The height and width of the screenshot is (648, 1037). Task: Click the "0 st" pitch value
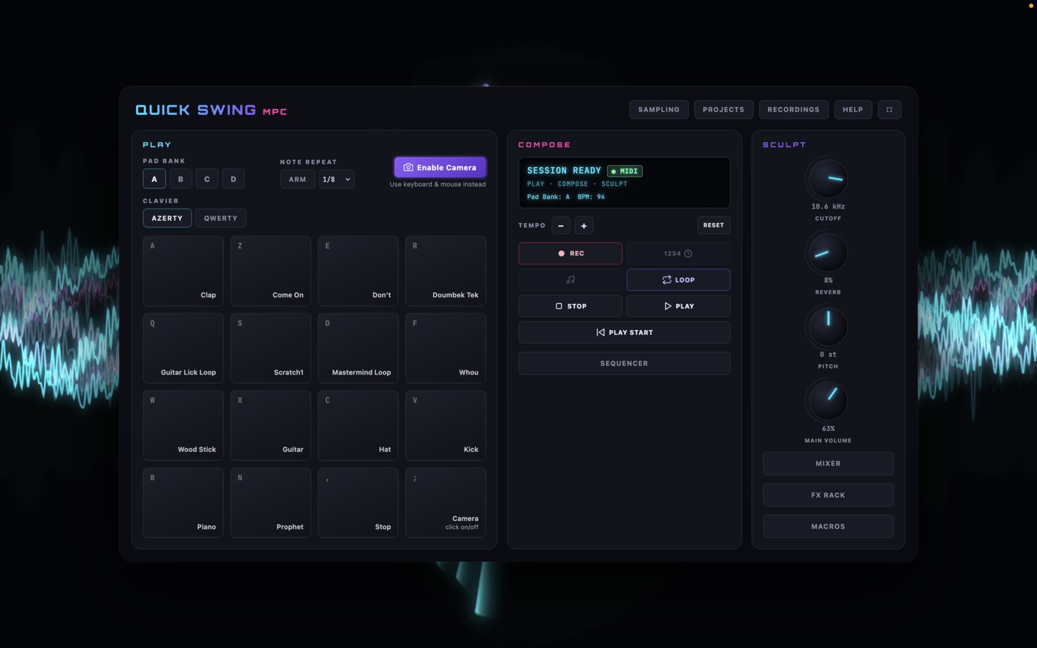(828, 354)
